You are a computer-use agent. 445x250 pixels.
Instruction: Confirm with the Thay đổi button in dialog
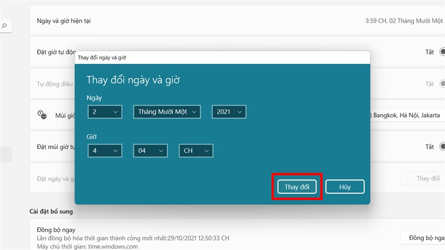297,187
